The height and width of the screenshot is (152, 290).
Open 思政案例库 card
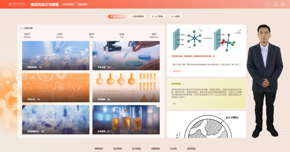click(56, 56)
